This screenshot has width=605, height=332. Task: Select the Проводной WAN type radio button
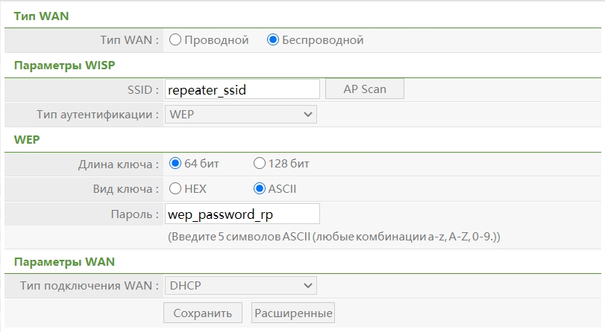175,40
